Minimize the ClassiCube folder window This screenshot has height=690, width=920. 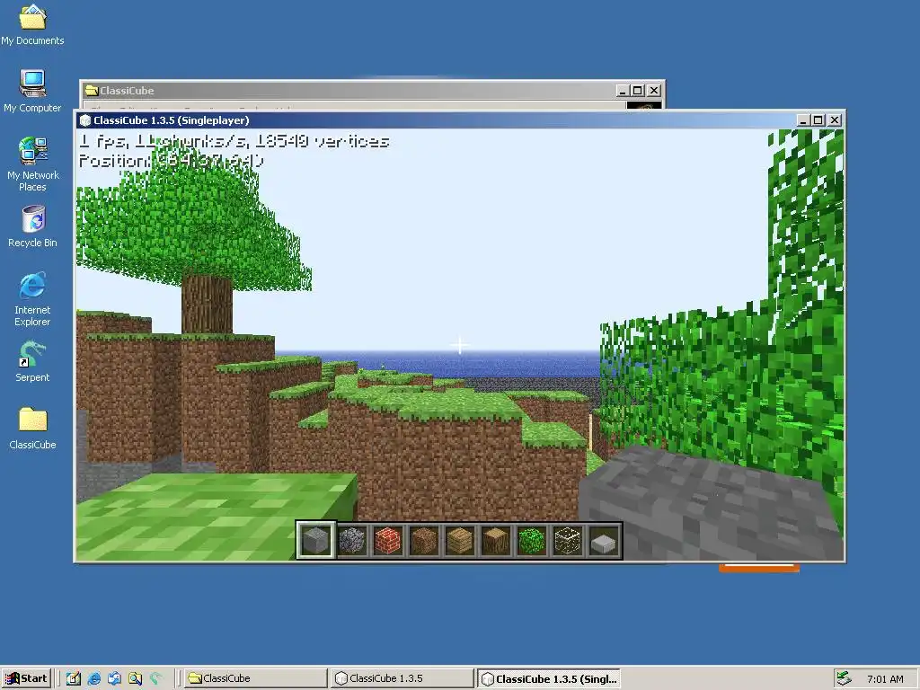(x=624, y=91)
